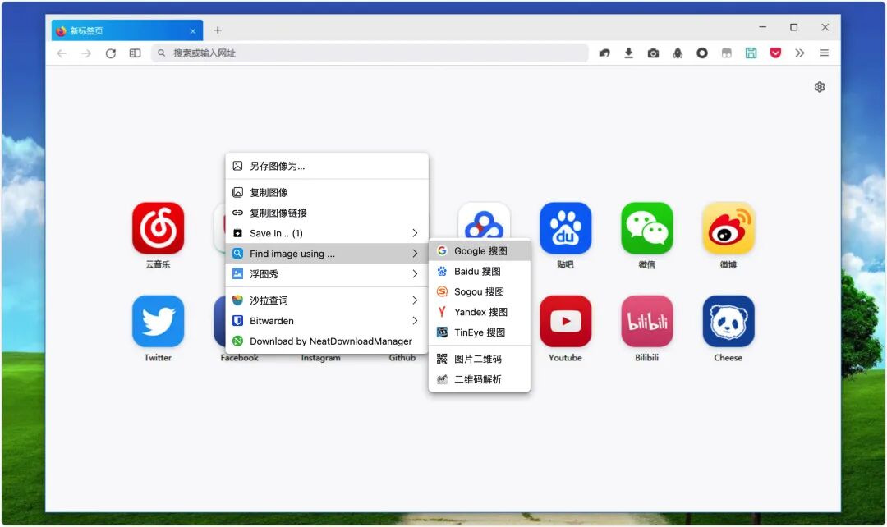Select Yandex 搜图 in submenu
The width and height of the screenshot is (887, 527).
pos(480,312)
